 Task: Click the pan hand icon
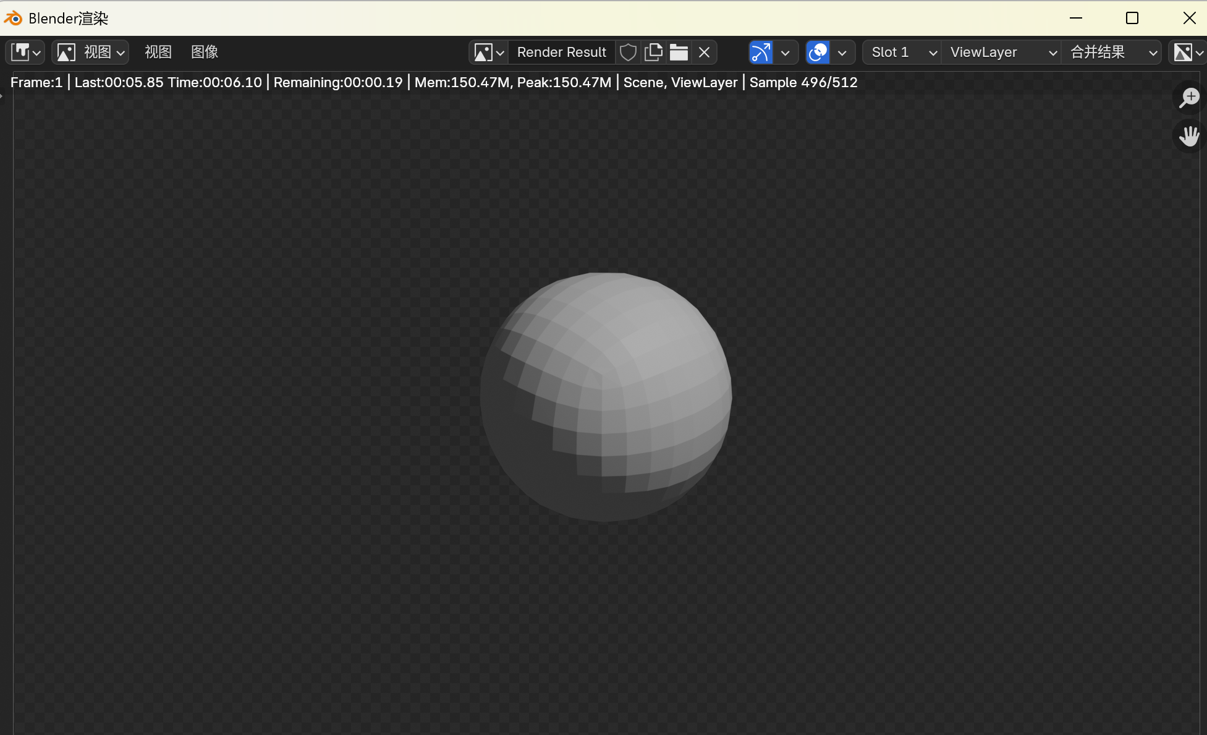(x=1188, y=136)
